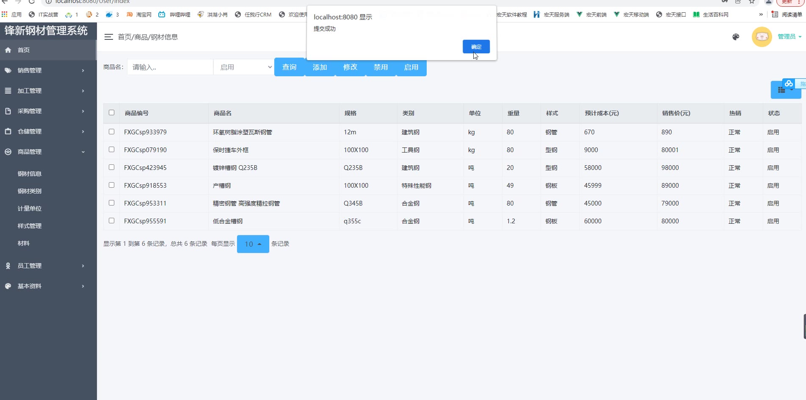The width and height of the screenshot is (806, 400).
Task: Click the hamburger menu toggle icon
Action: [108, 37]
